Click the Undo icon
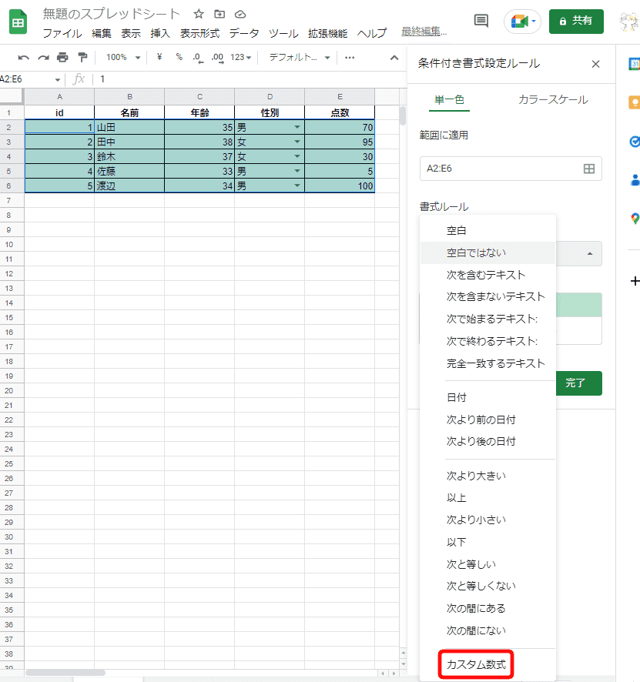This screenshot has height=682, width=640. [x=24, y=58]
